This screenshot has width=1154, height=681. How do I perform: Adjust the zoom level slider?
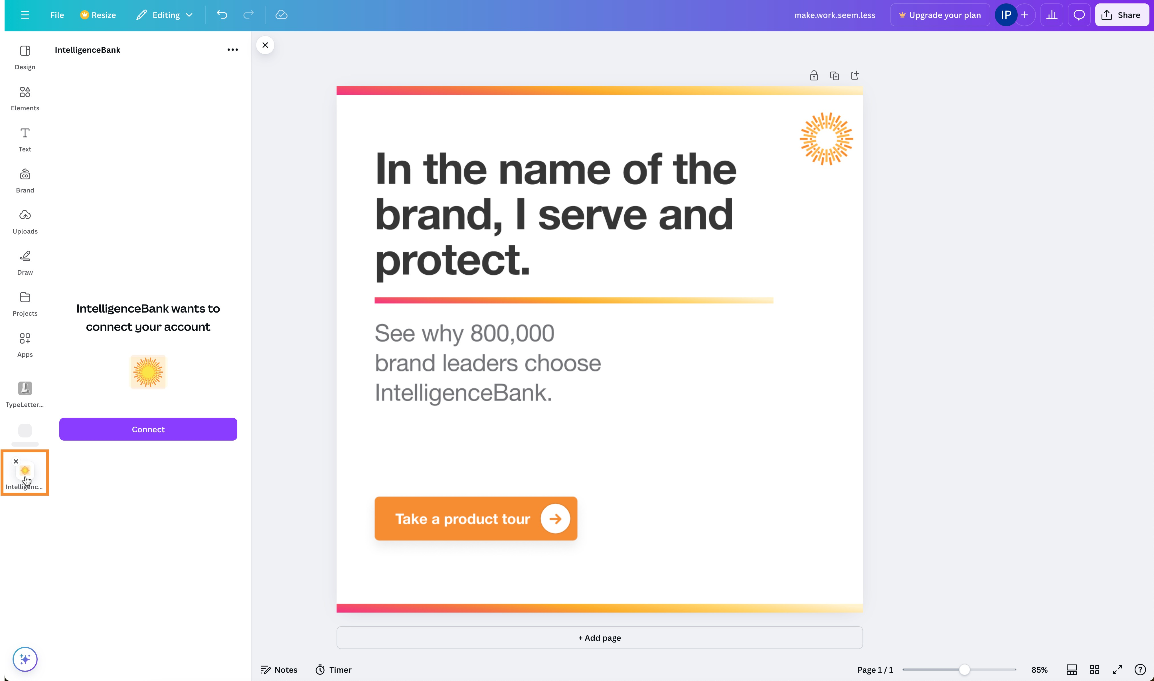coord(964,670)
